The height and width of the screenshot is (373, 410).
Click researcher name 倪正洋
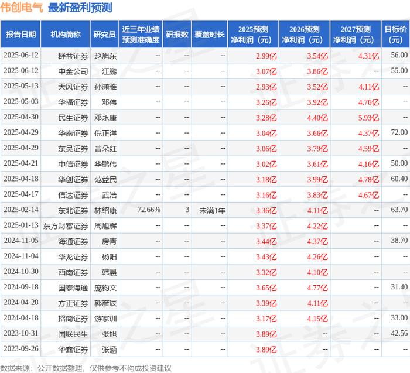pyautogui.click(x=105, y=133)
